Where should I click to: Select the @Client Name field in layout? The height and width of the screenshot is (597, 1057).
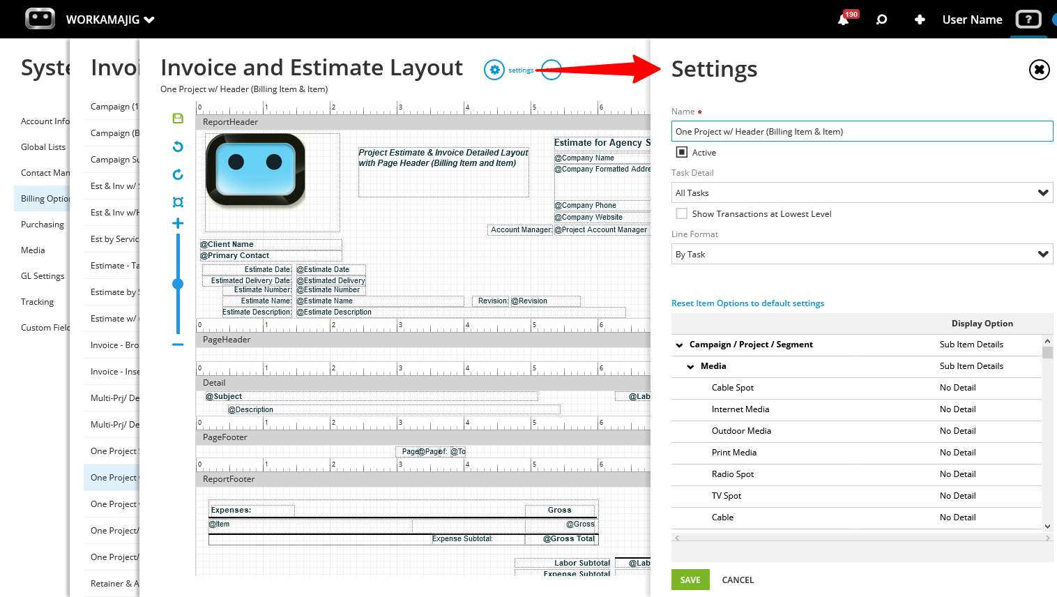point(271,244)
